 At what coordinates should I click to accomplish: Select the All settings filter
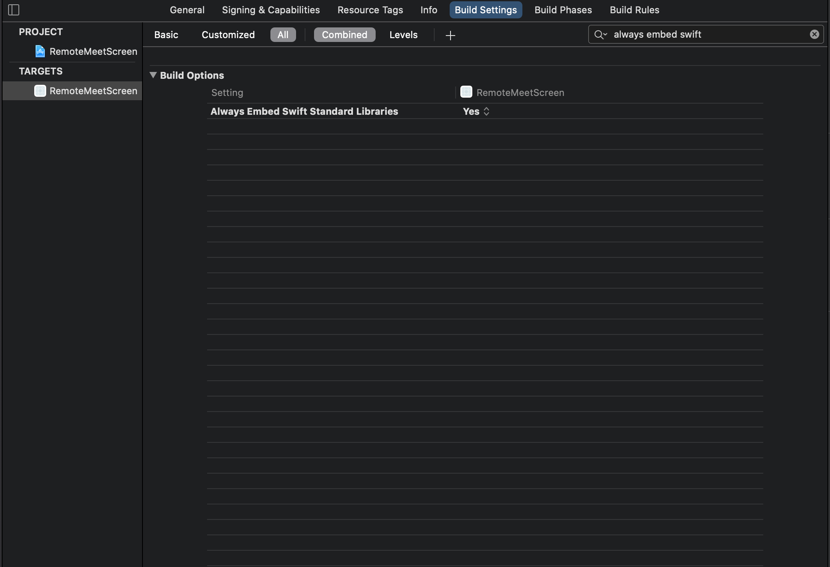tap(283, 35)
